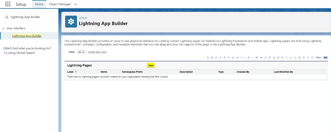Filter list by letter H
This screenshot has height=132, width=331.
[x=237, y=58]
